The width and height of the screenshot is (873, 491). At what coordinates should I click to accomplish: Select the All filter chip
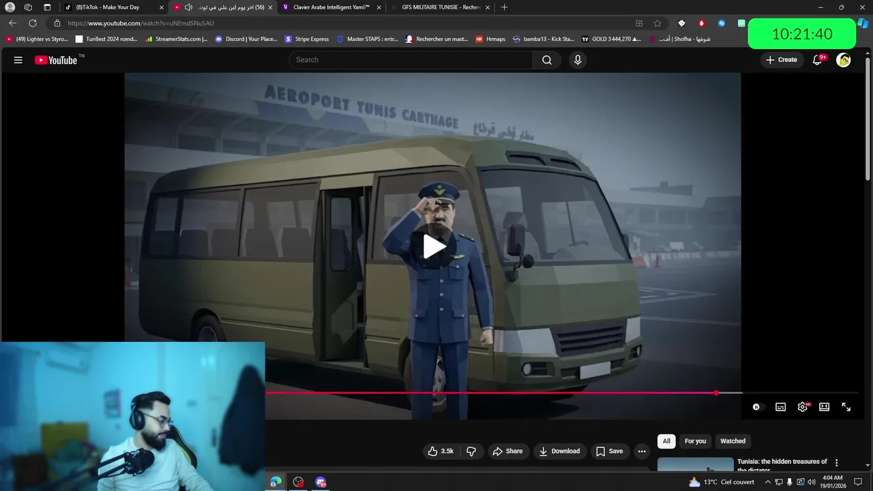coord(666,441)
